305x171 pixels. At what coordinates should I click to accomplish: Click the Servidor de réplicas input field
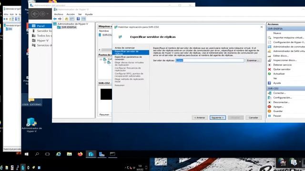(x=210, y=60)
